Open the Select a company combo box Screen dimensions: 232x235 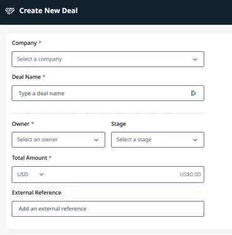pos(108,59)
